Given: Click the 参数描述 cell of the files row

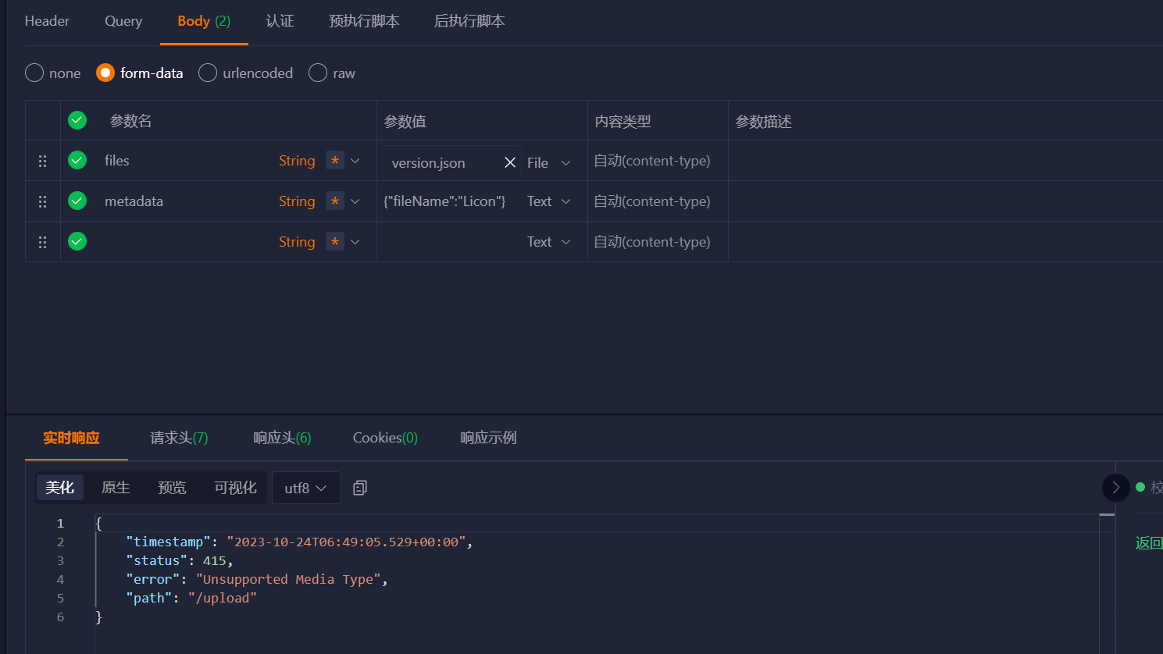Looking at the screenshot, I should 945,161.
